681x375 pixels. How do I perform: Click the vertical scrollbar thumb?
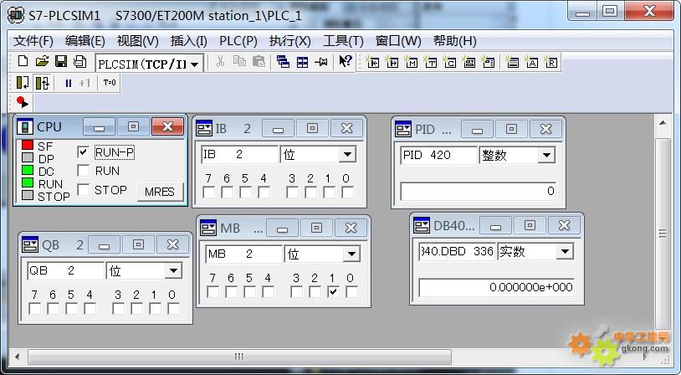(x=663, y=234)
